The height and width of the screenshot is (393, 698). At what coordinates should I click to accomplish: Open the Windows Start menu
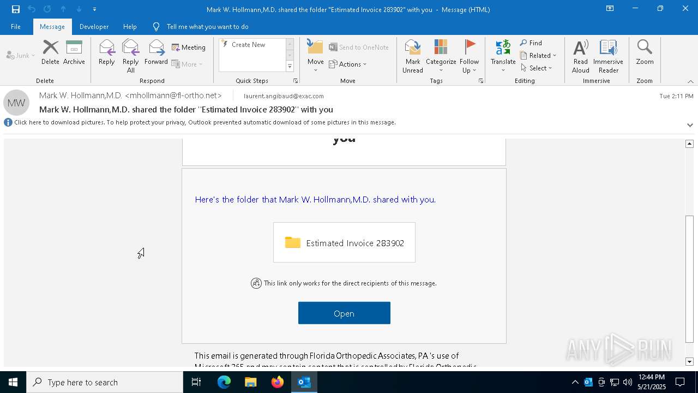pyautogui.click(x=13, y=382)
